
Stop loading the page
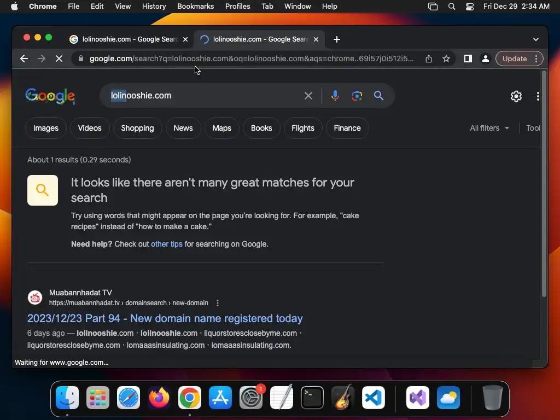coord(59,59)
